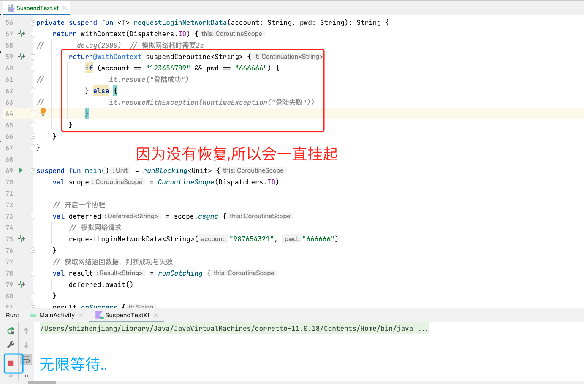The width and height of the screenshot is (584, 384).
Task: Collapse the runCatching block fold at line 78
Action: coord(33,273)
